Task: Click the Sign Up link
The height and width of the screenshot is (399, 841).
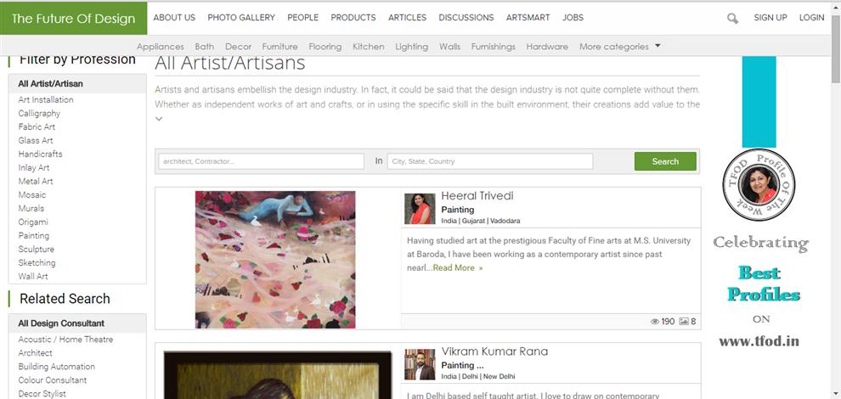Action: pyautogui.click(x=770, y=18)
